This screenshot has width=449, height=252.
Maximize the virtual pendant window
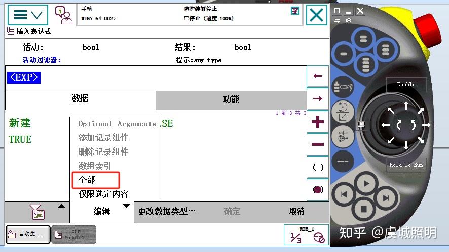(x=337, y=11)
